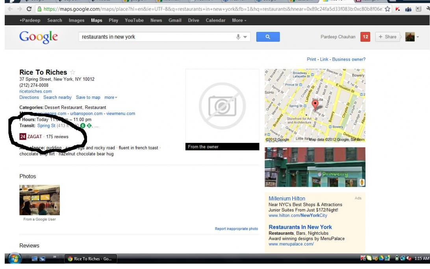
Task: Click the camera extension icon in browser toolbar
Action: pyautogui.click(x=408, y=9)
